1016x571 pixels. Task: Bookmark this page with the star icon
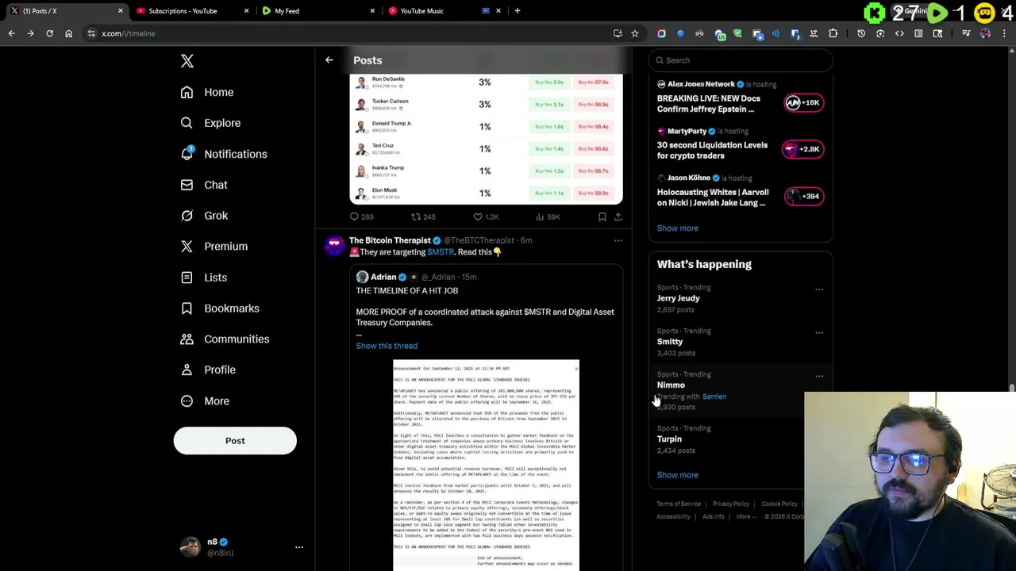(635, 33)
